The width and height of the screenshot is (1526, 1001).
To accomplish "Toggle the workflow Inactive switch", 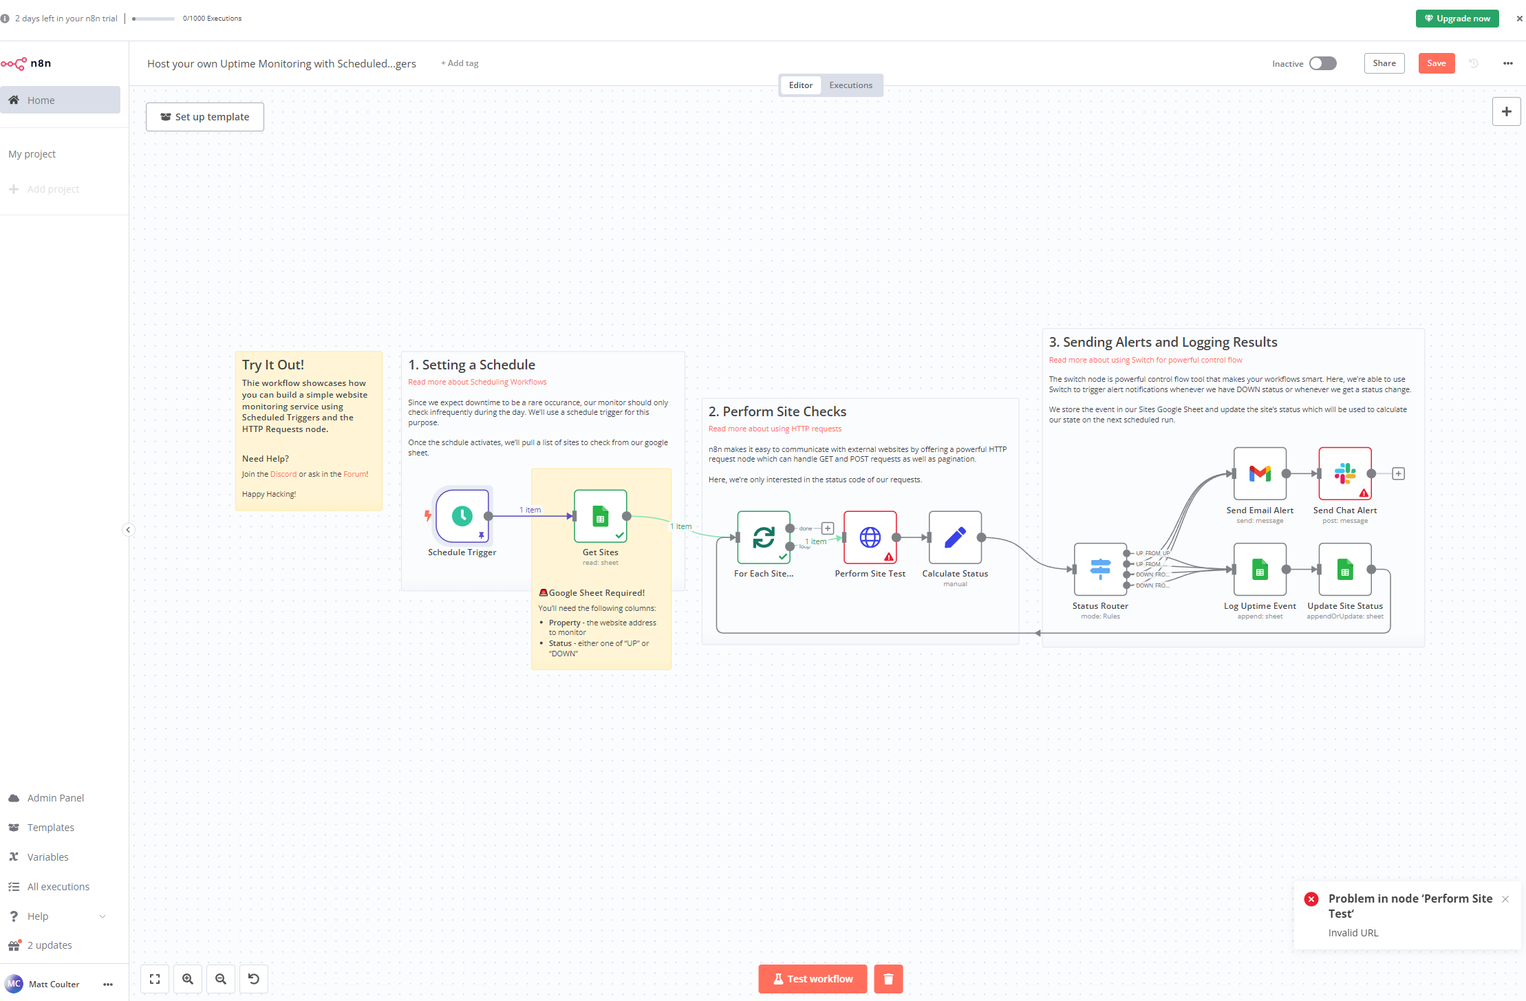I will pyautogui.click(x=1322, y=63).
